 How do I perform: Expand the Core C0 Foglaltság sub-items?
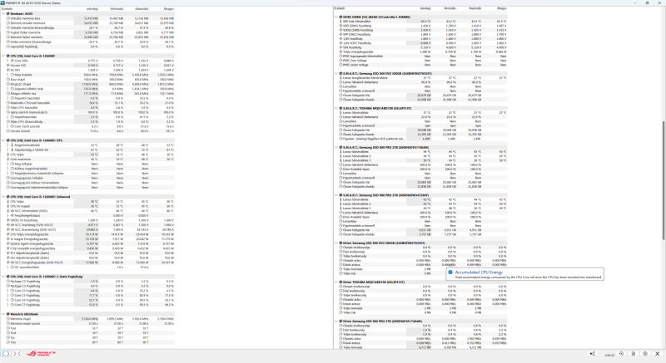click(7, 291)
